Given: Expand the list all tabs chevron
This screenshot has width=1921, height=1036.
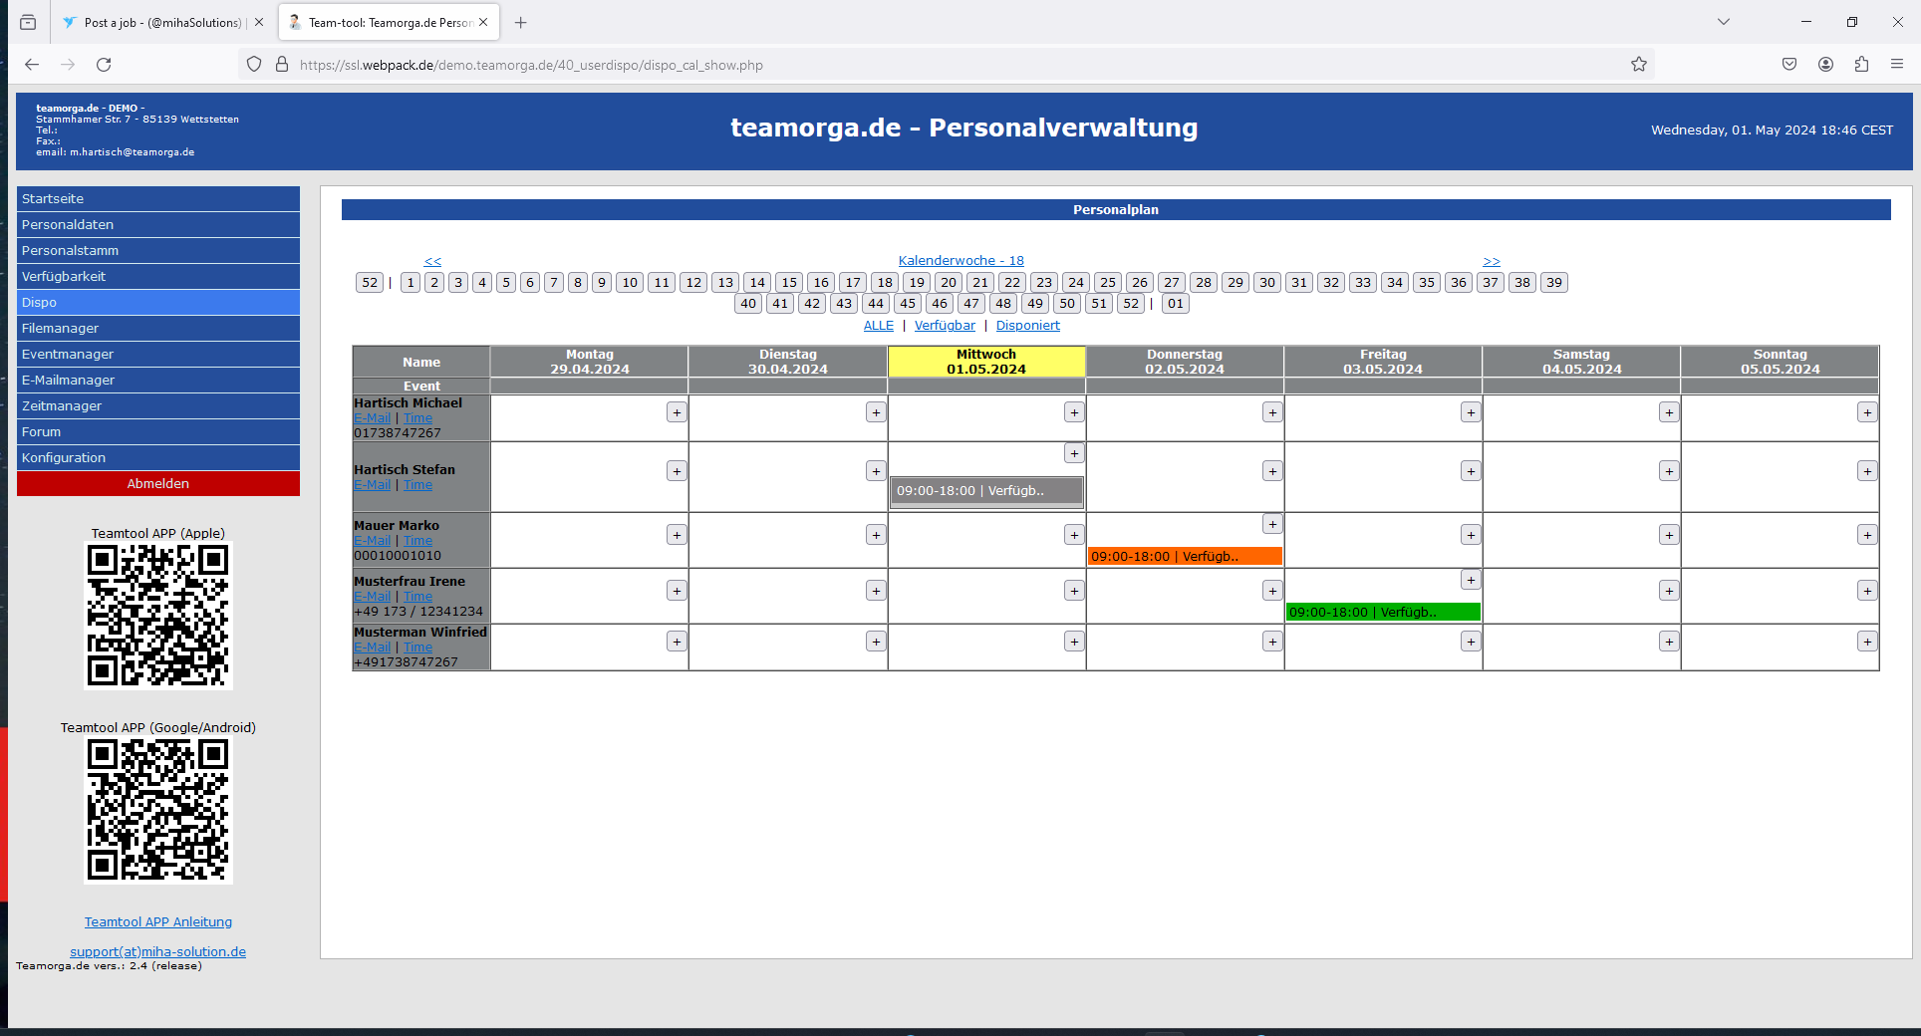Looking at the screenshot, I should [x=1723, y=22].
